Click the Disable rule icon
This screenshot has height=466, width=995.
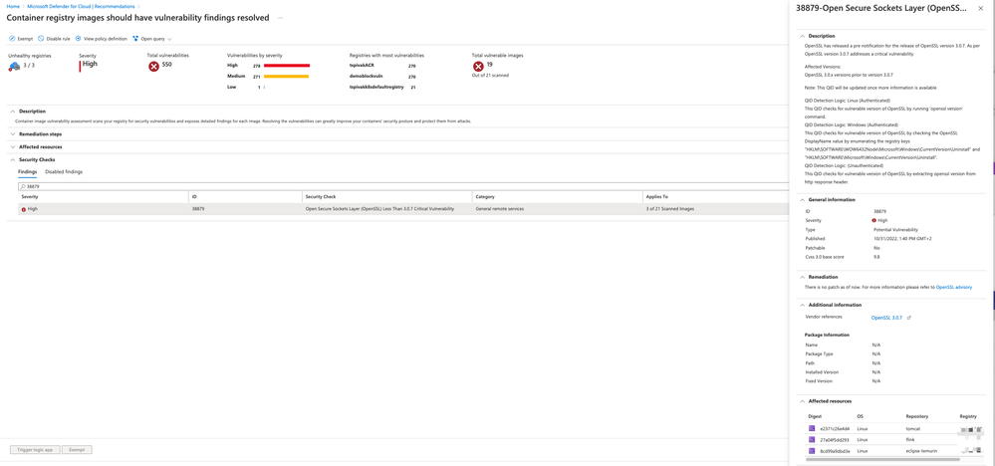coord(41,39)
